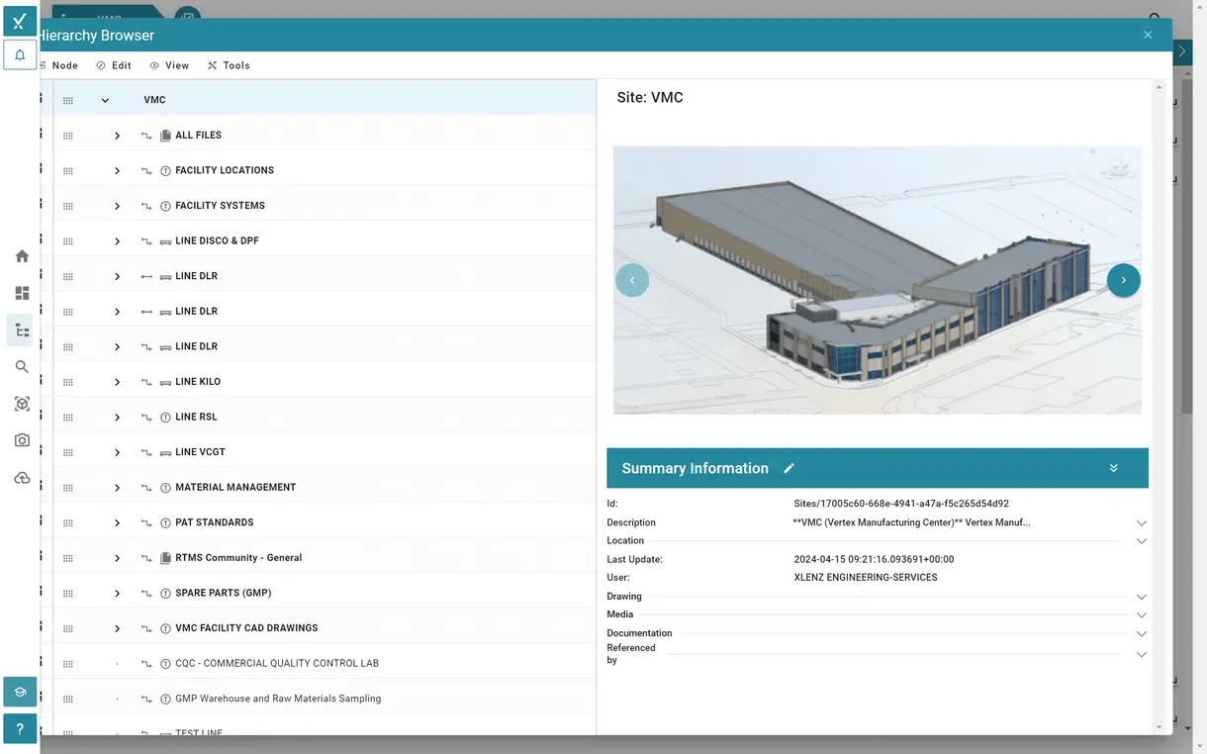1207x754 pixels.
Task: Click the document icon next to RTMS Community - General
Action: [165, 558]
